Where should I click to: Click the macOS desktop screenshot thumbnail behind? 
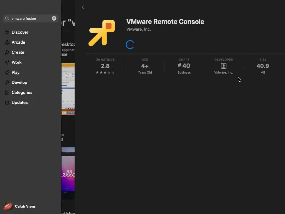68,89
